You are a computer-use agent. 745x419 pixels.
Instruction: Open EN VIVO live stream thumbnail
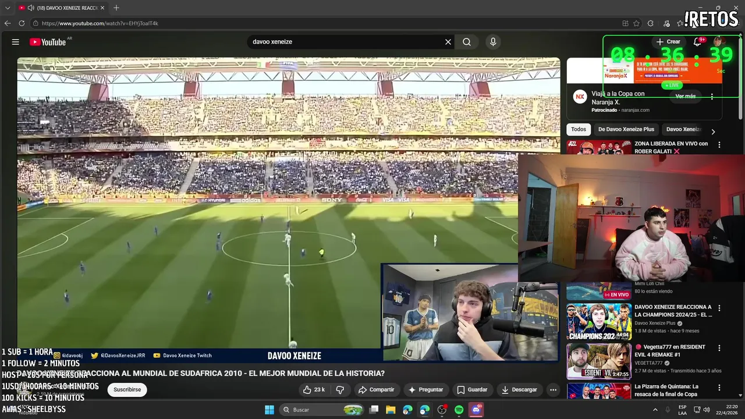click(599, 291)
